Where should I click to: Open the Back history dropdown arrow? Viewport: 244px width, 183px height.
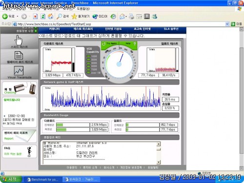coord(18,17)
